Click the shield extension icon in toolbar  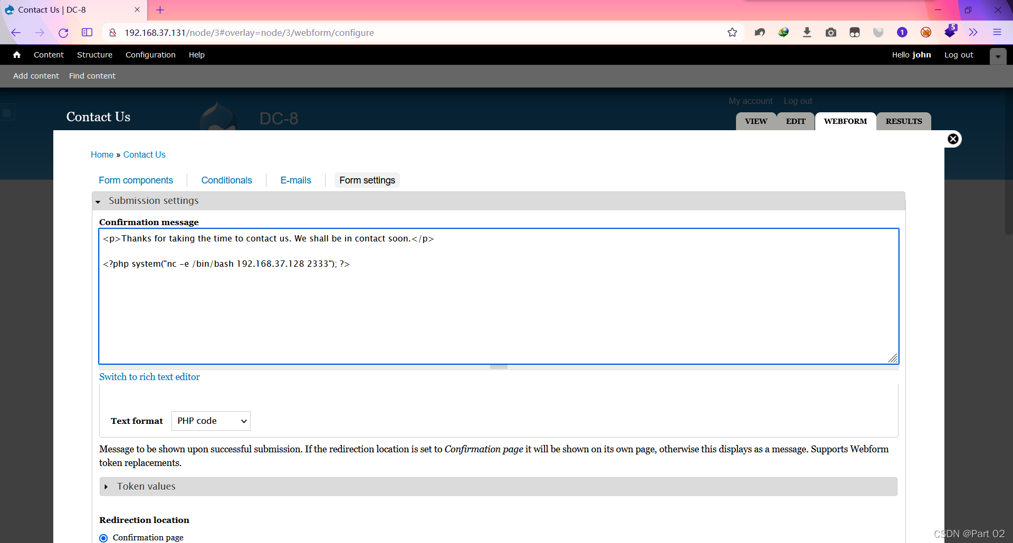(878, 33)
